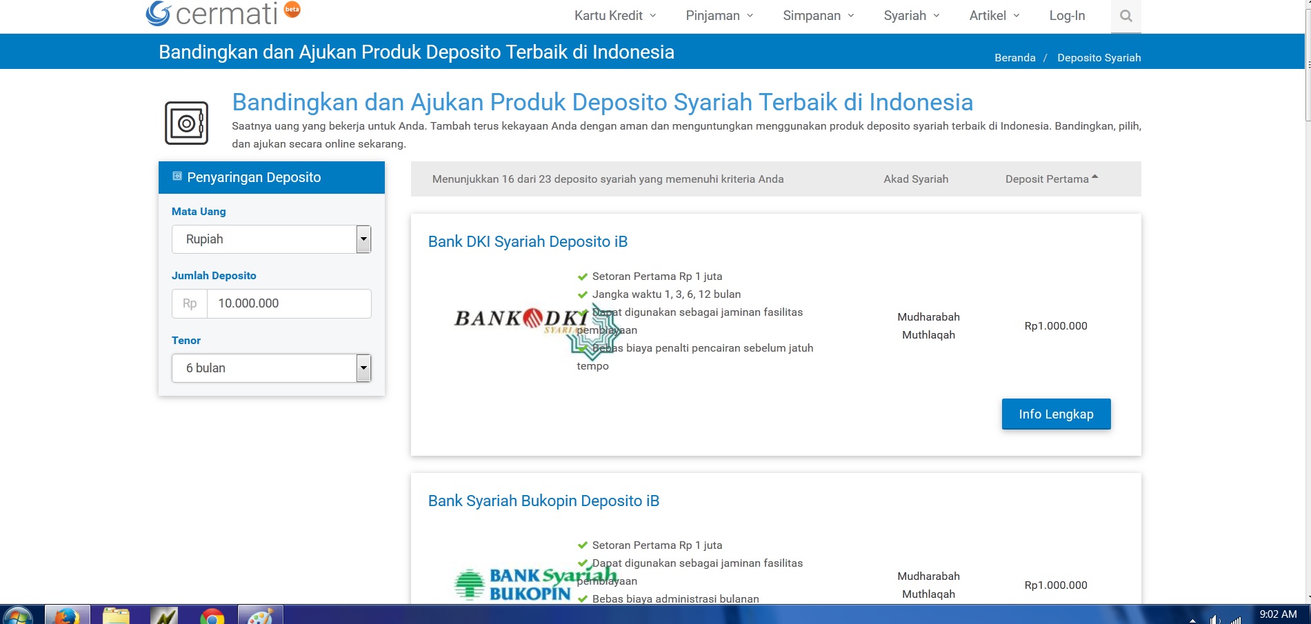Expand the Kartu Kredit menu
1311x624 pixels.
pos(614,16)
